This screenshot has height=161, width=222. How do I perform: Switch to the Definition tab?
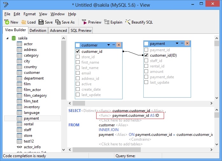click(x=38, y=31)
